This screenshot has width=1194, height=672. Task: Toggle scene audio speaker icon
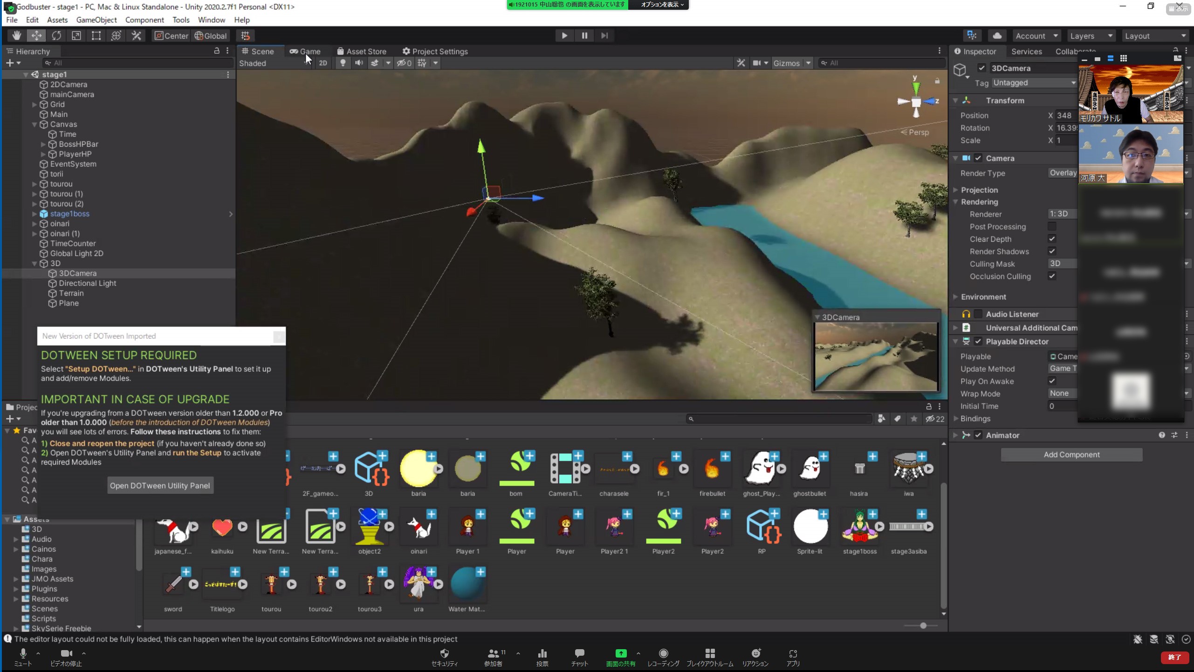tap(359, 63)
